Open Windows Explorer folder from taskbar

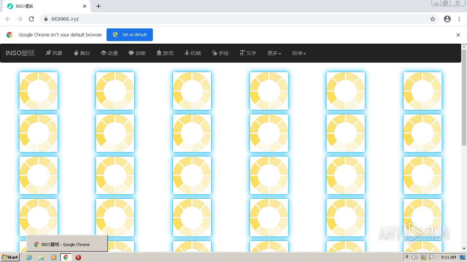(x=41, y=257)
